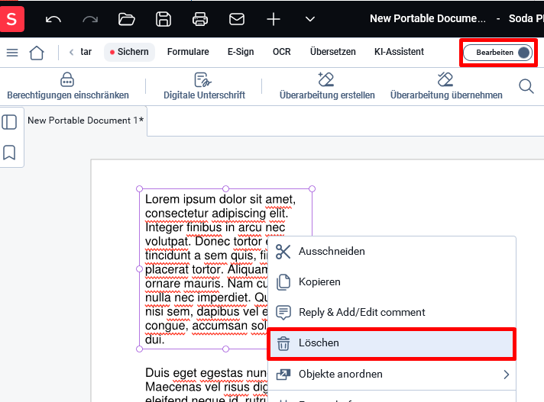Select the OCR tab
Viewport: 544px width, 402px height.
click(x=282, y=52)
